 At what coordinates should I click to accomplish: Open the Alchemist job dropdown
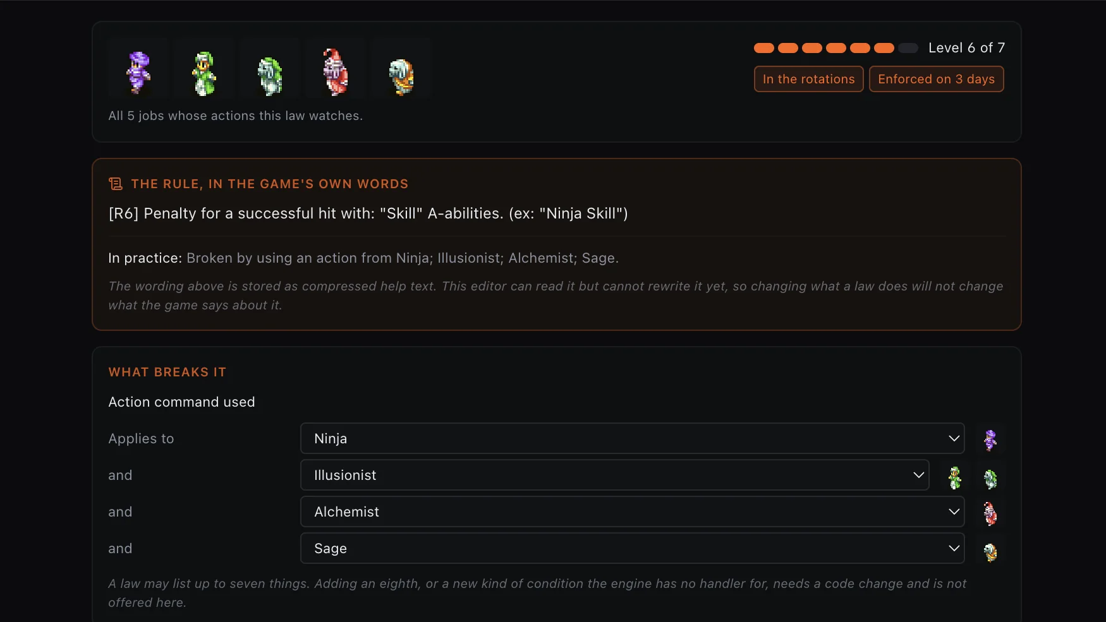click(632, 511)
